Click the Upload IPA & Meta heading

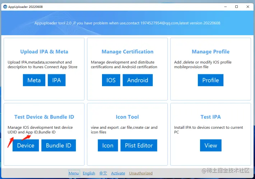pos(44,52)
